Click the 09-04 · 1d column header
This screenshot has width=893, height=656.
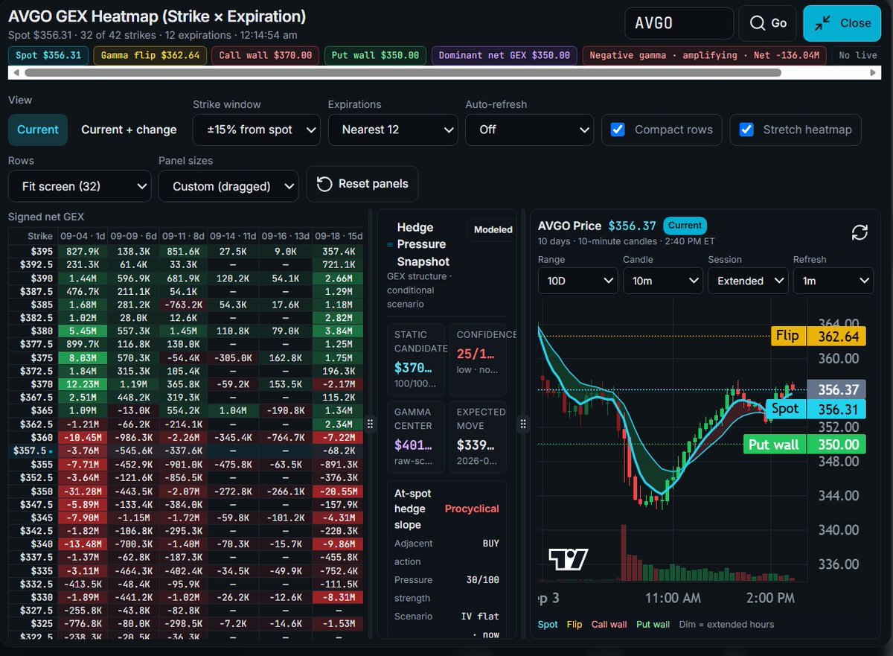(83, 236)
